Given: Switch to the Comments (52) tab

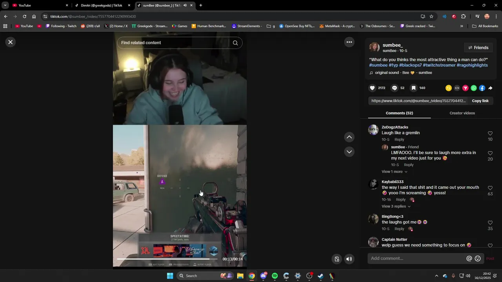Looking at the screenshot, I should pos(399,113).
